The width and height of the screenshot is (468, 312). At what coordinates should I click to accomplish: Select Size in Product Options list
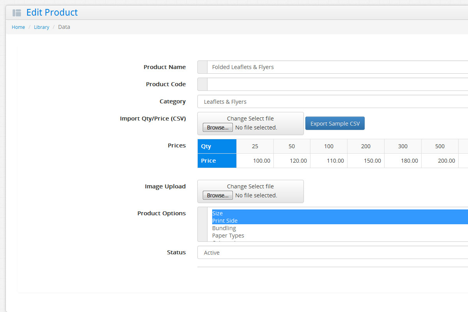[218, 213]
